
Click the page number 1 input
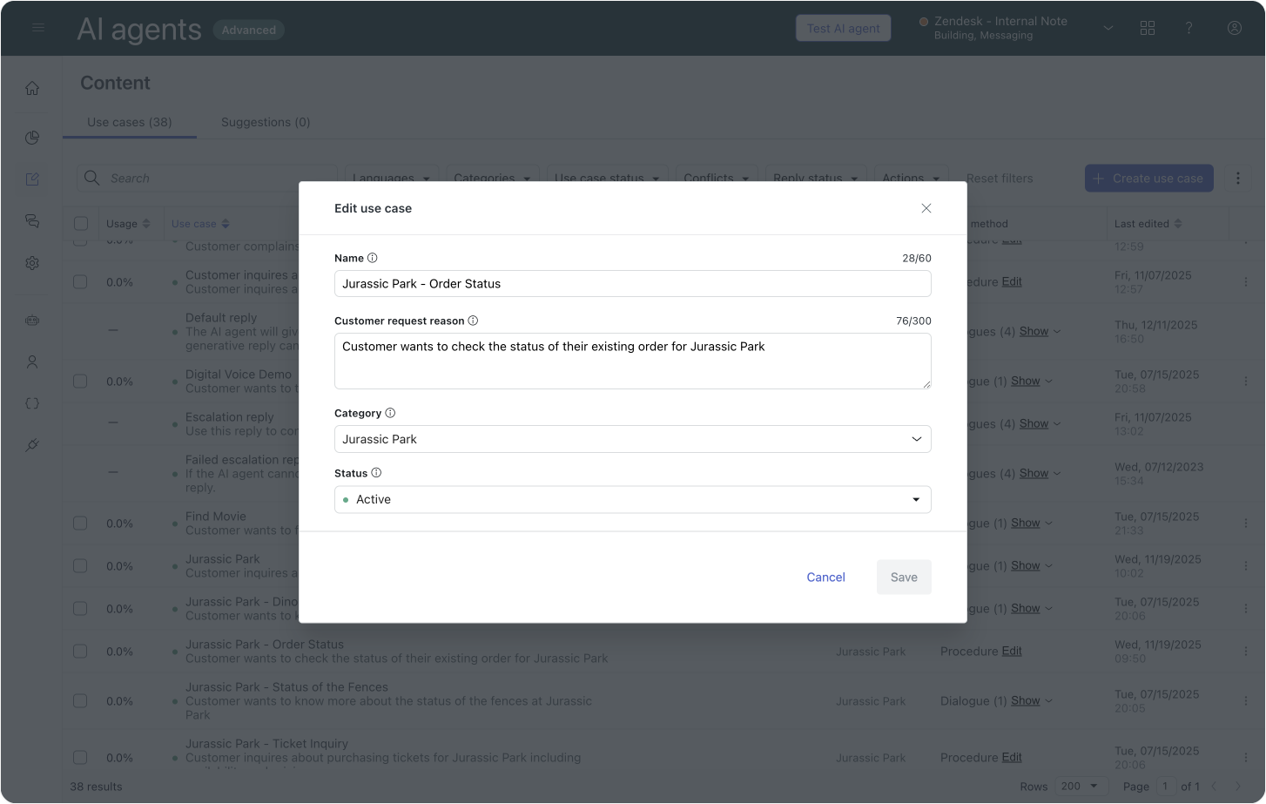[1166, 787]
